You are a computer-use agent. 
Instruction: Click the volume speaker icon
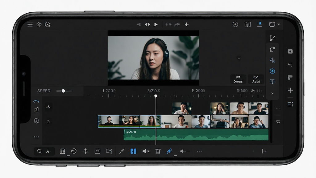(x=146, y=151)
